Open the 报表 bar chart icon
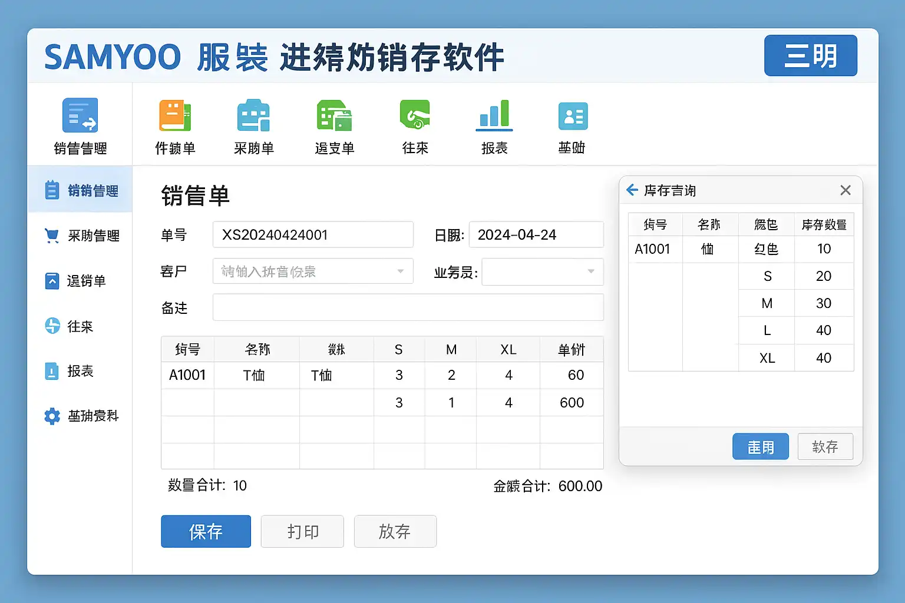 tap(494, 114)
